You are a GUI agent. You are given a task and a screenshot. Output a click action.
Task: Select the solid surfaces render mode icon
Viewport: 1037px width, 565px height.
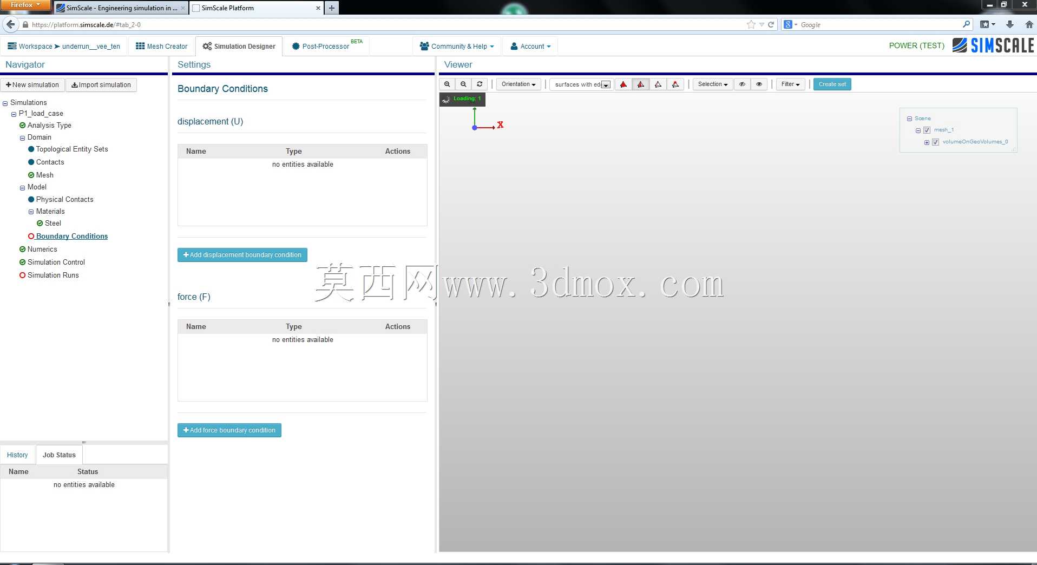click(x=623, y=84)
